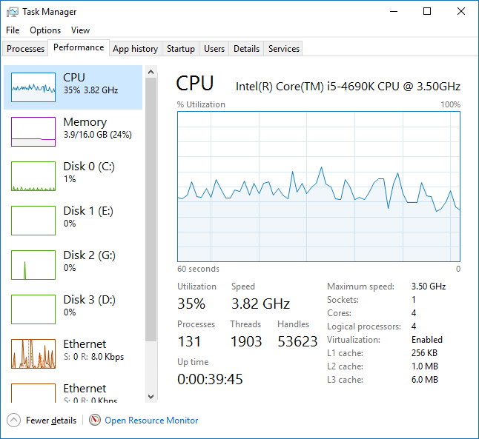Click the processes count 131
Screen dimensions: 479x439
pyautogui.click(x=189, y=342)
